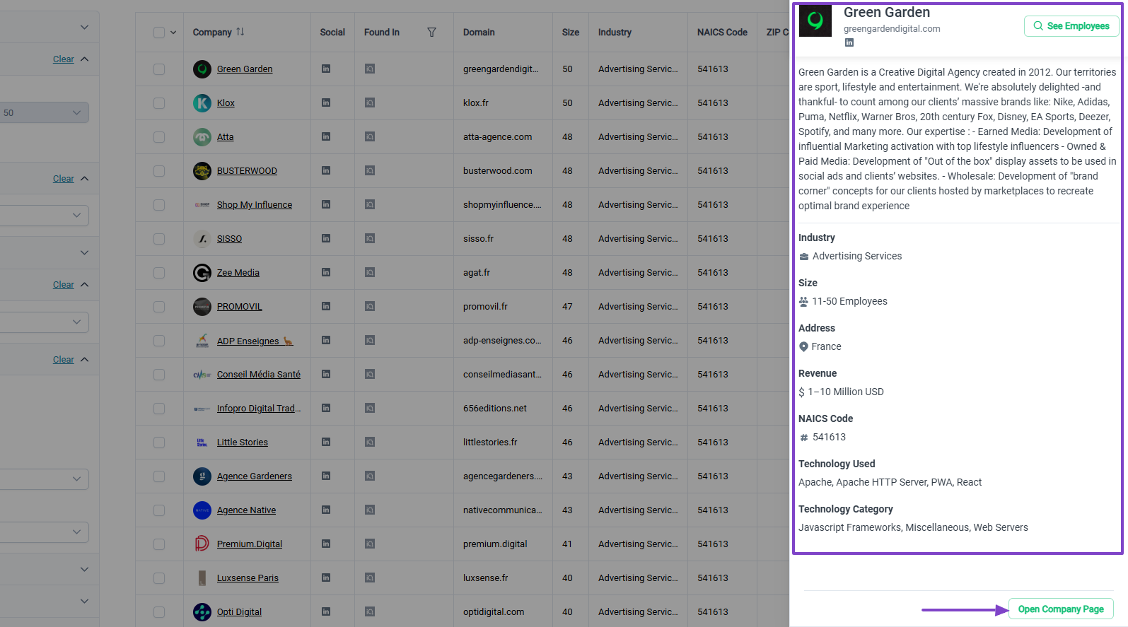Open the Luxsense Paris company link
Image resolution: width=1128 pixels, height=627 pixels.
point(248,578)
